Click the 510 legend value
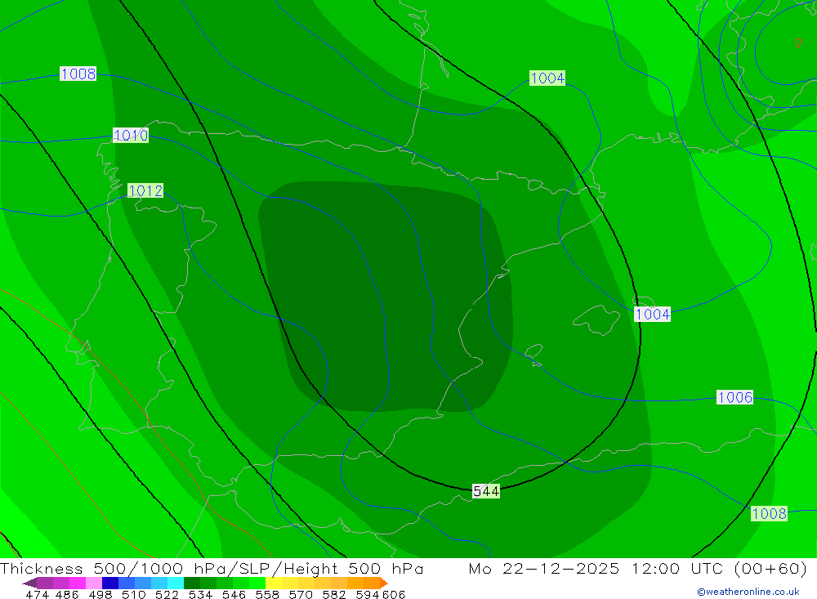The height and width of the screenshot is (599, 817). pos(133,594)
